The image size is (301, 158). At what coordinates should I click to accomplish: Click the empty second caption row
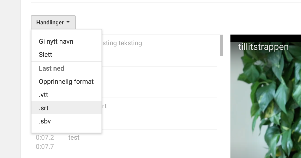(x=159, y=82)
